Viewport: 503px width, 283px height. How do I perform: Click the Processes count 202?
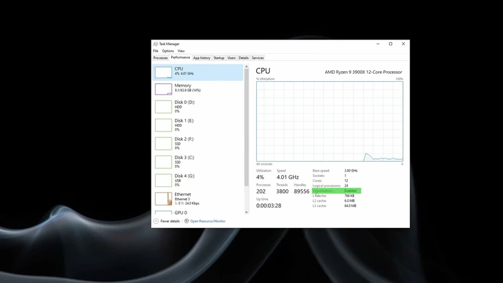click(x=261, y=191)
